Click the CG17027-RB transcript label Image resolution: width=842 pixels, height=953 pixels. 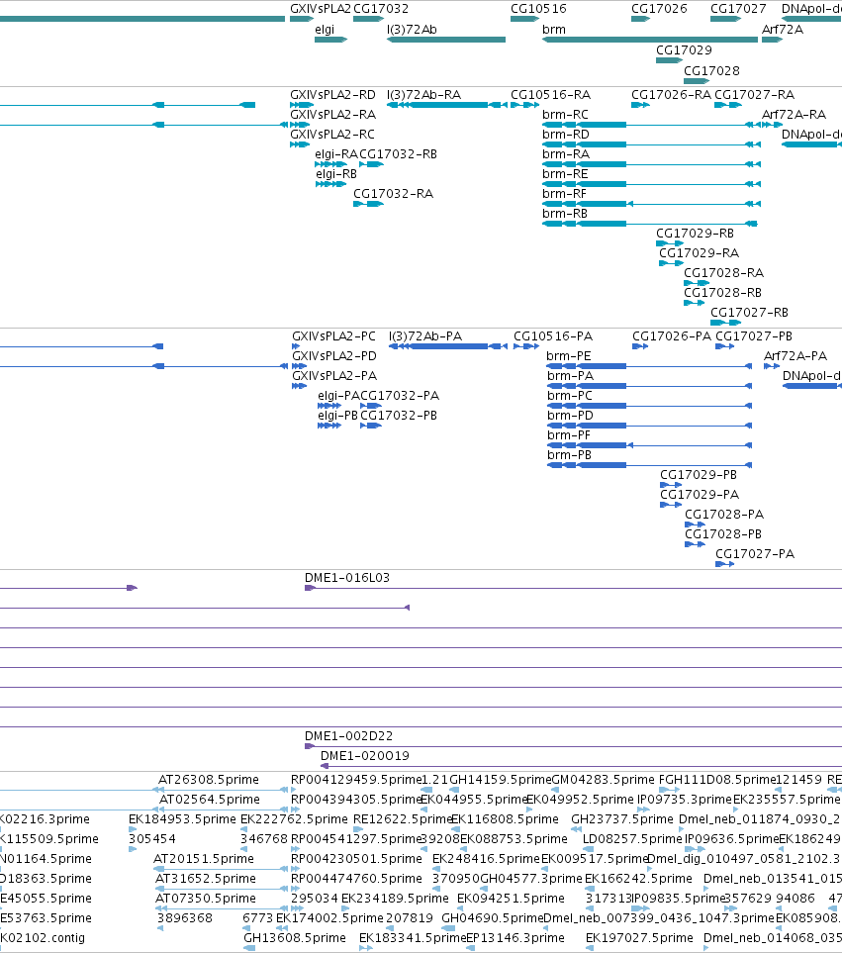750,313
